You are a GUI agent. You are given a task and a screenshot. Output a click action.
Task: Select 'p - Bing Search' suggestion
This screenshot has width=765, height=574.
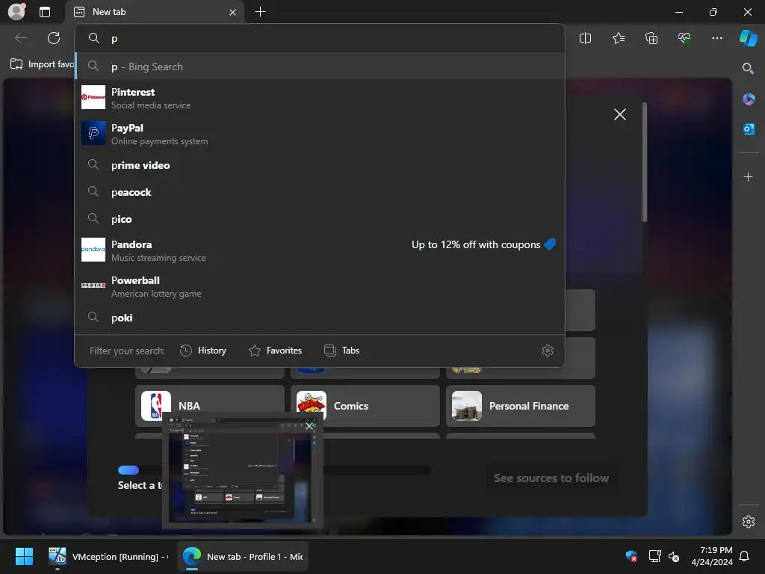tap(320, 67)
